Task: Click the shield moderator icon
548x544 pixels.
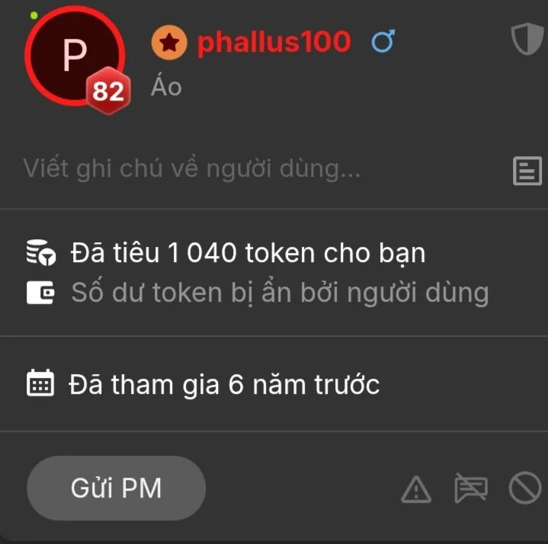Action: pyautogui.click(x=527, y=39)
